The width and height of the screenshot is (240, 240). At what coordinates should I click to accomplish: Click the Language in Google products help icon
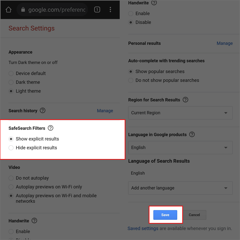[192, 134]
